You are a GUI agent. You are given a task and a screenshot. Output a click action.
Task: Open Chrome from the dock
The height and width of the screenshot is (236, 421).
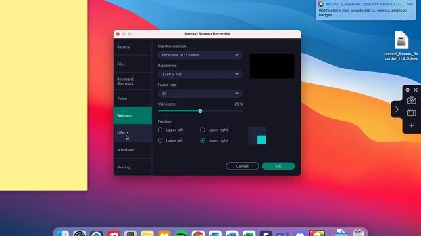[x=198, y=233]
